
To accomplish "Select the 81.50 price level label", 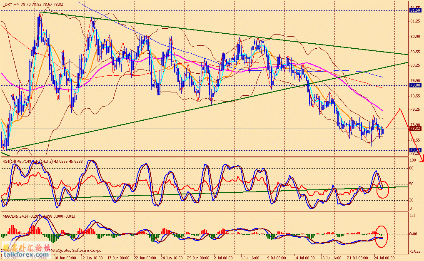I will [x=415, y=10].
